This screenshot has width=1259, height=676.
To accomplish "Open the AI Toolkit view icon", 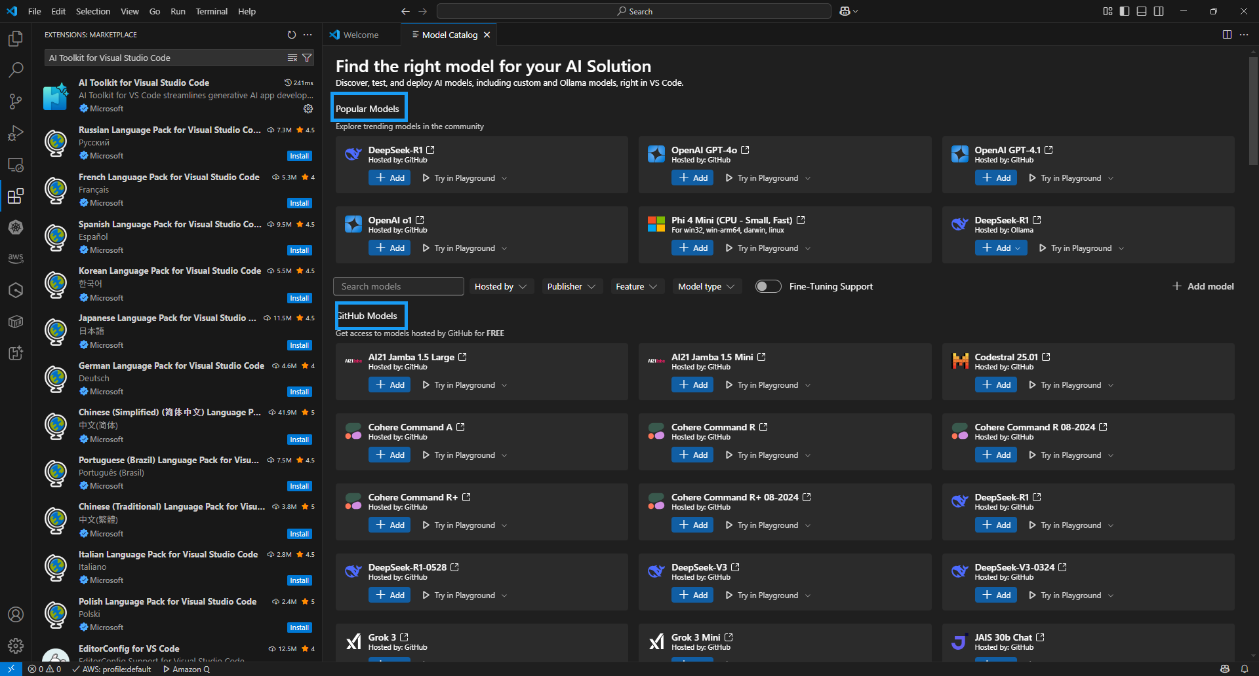I will pyautogui.click(x=16, y=353).
